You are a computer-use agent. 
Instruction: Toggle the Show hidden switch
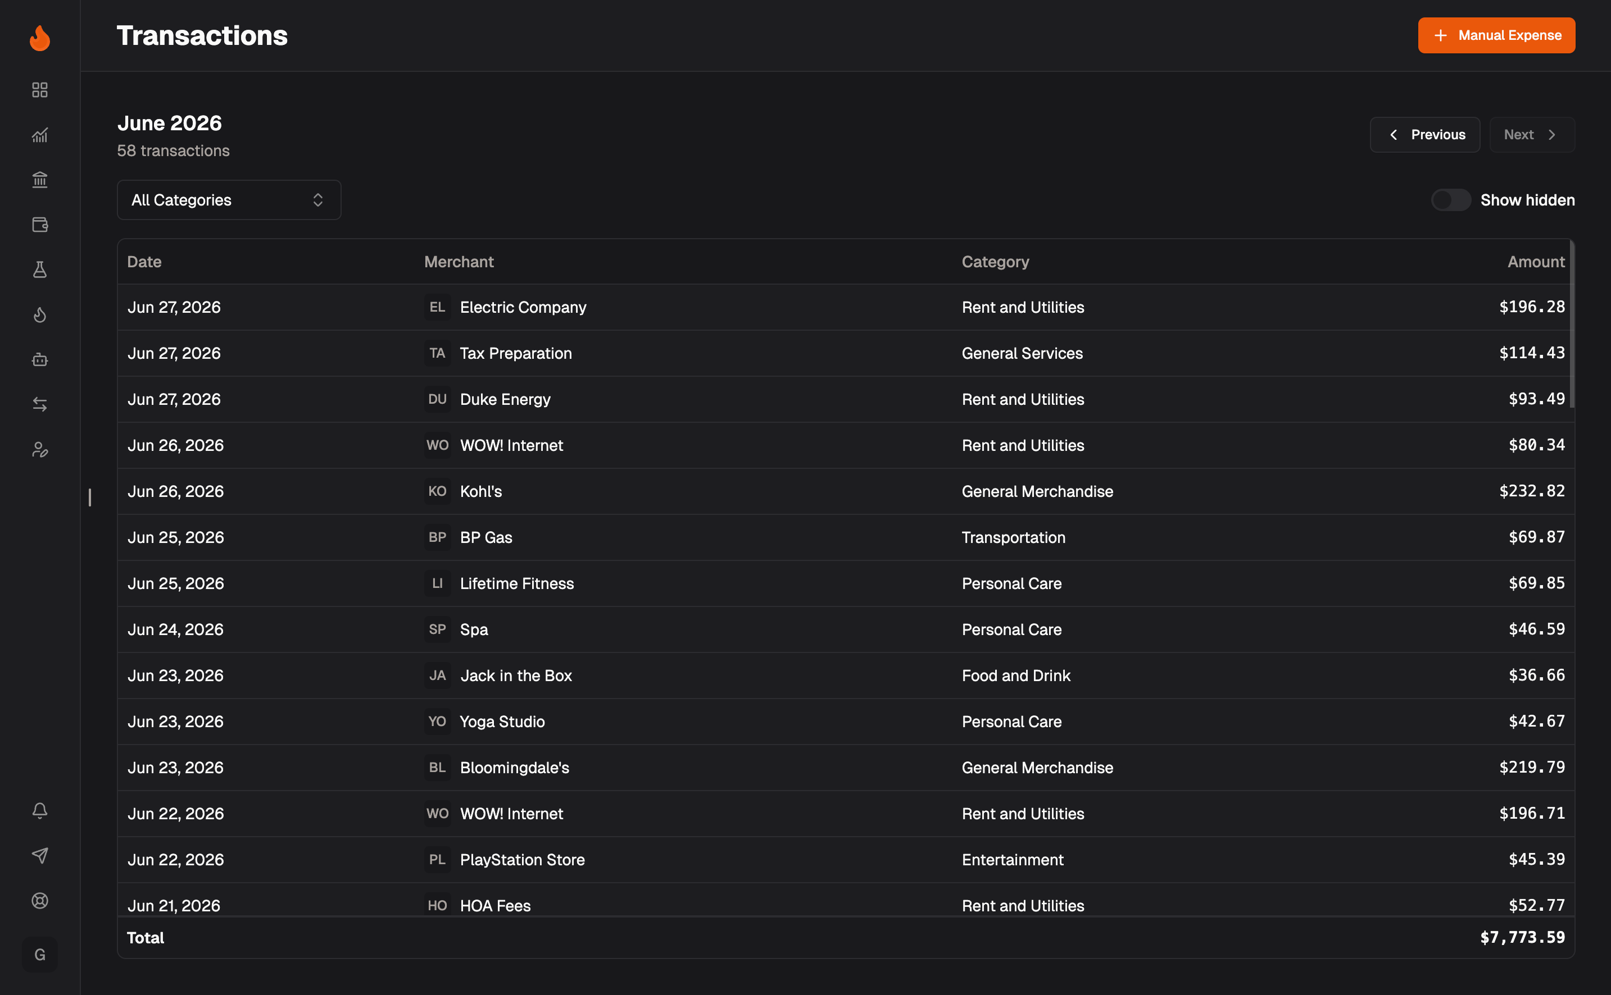point(1450,200)
